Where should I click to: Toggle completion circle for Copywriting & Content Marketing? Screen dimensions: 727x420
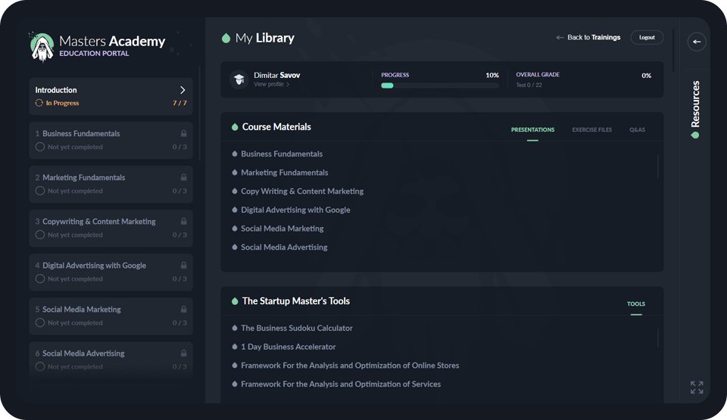tap(40, 235)
